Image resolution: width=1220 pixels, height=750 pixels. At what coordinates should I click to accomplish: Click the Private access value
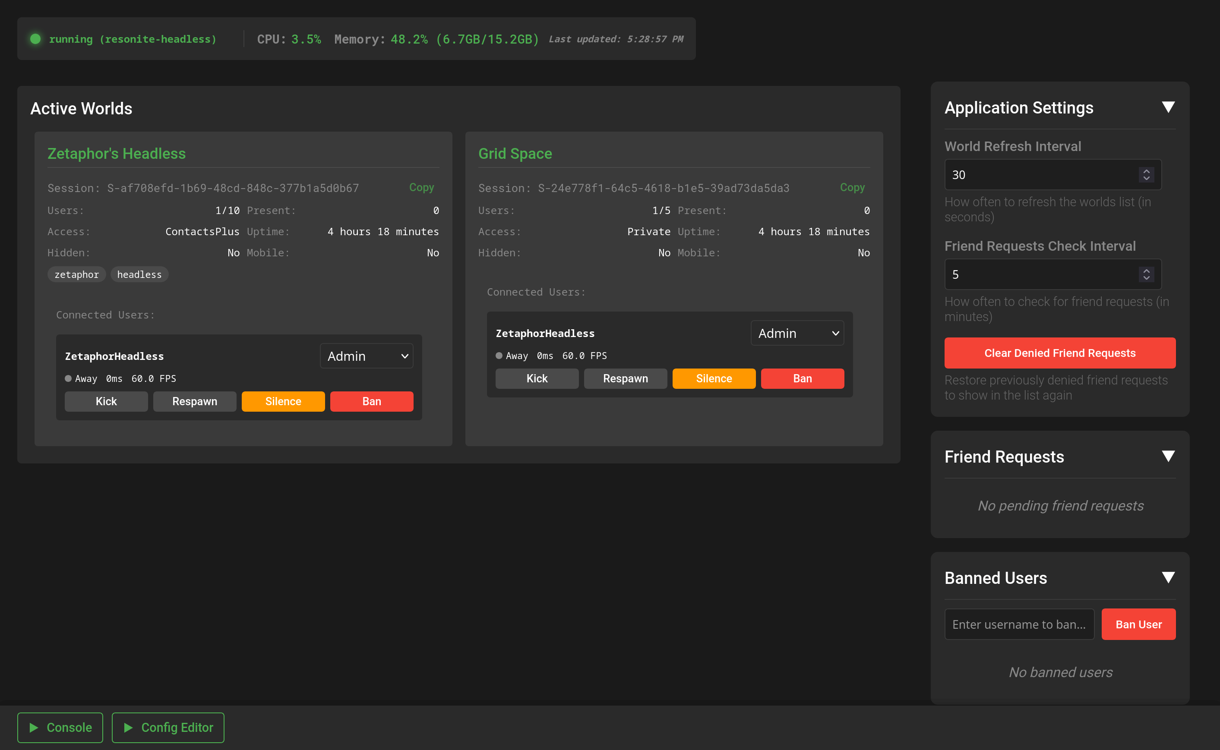(648, 232)
